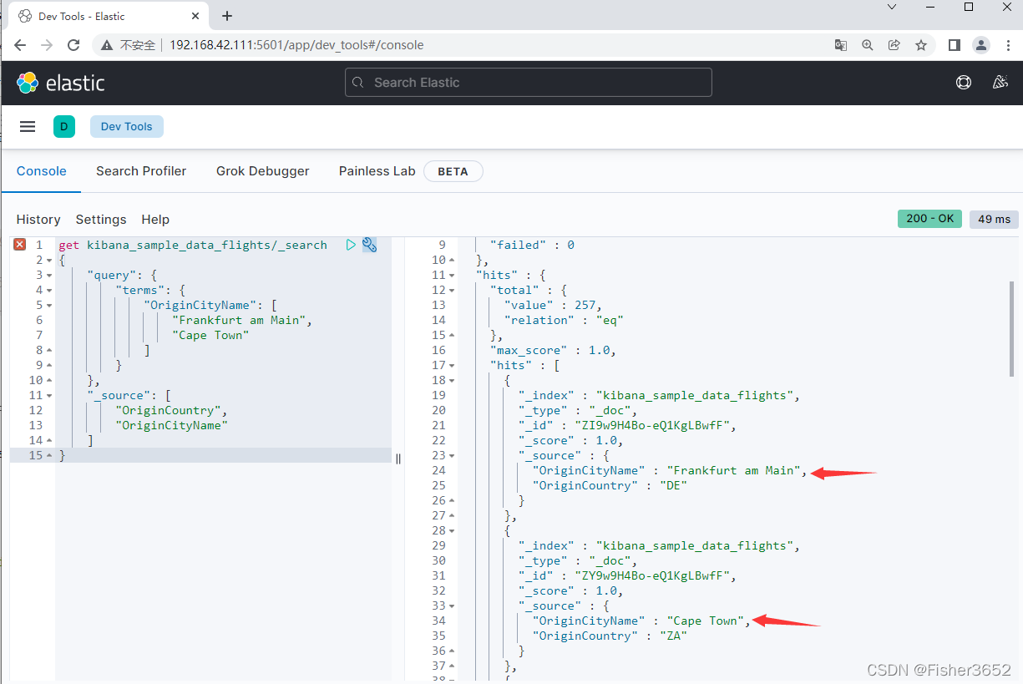Image resolution: width=1023 pixels, height=684 pixels.
Task: Click the red error marker on line 1
Action: pyautogui.click(x=20, y=245)
